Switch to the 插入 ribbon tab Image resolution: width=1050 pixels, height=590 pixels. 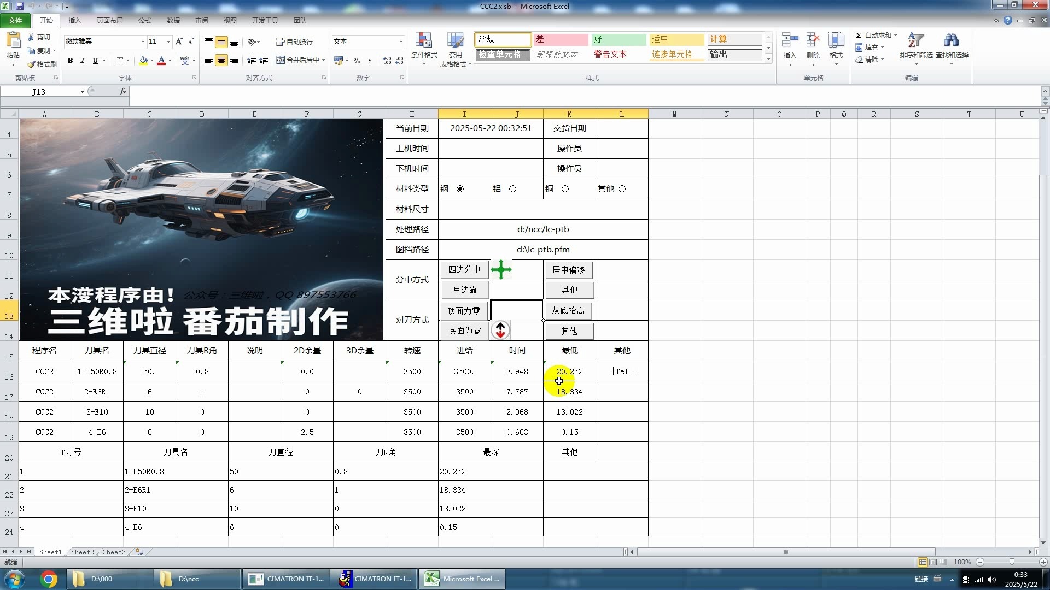click(x=74, y=20)
